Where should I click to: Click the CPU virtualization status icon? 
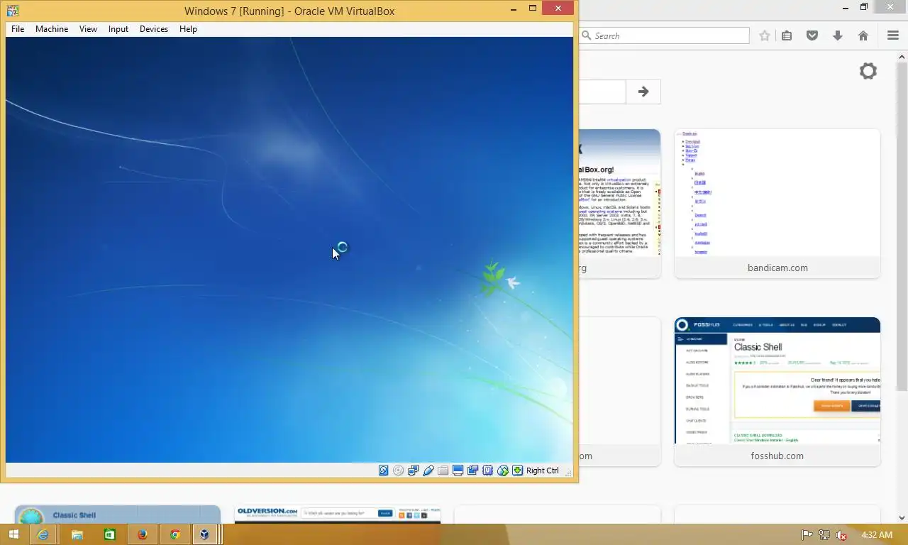coord(488,470)
